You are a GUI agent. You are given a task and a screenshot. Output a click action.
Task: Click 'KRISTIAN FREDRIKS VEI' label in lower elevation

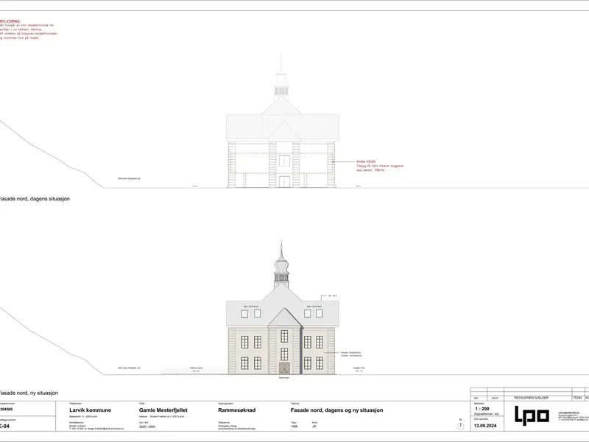130,368
